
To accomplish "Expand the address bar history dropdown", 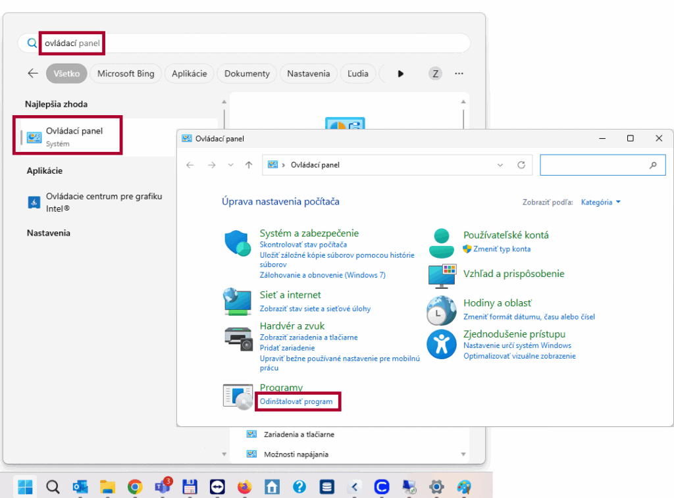I will coord(500,165).
